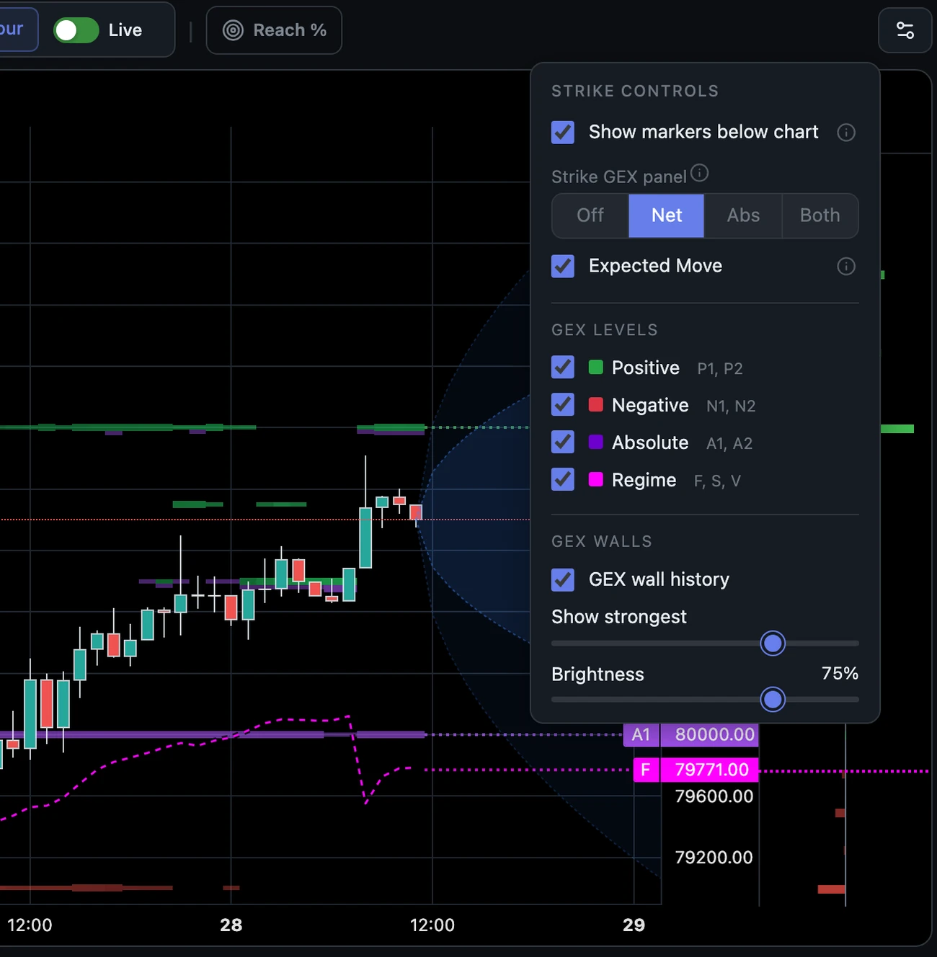Disable the Absolute GEX levels checkbox
Screen dimensions: 937x957
click(563, 442)
